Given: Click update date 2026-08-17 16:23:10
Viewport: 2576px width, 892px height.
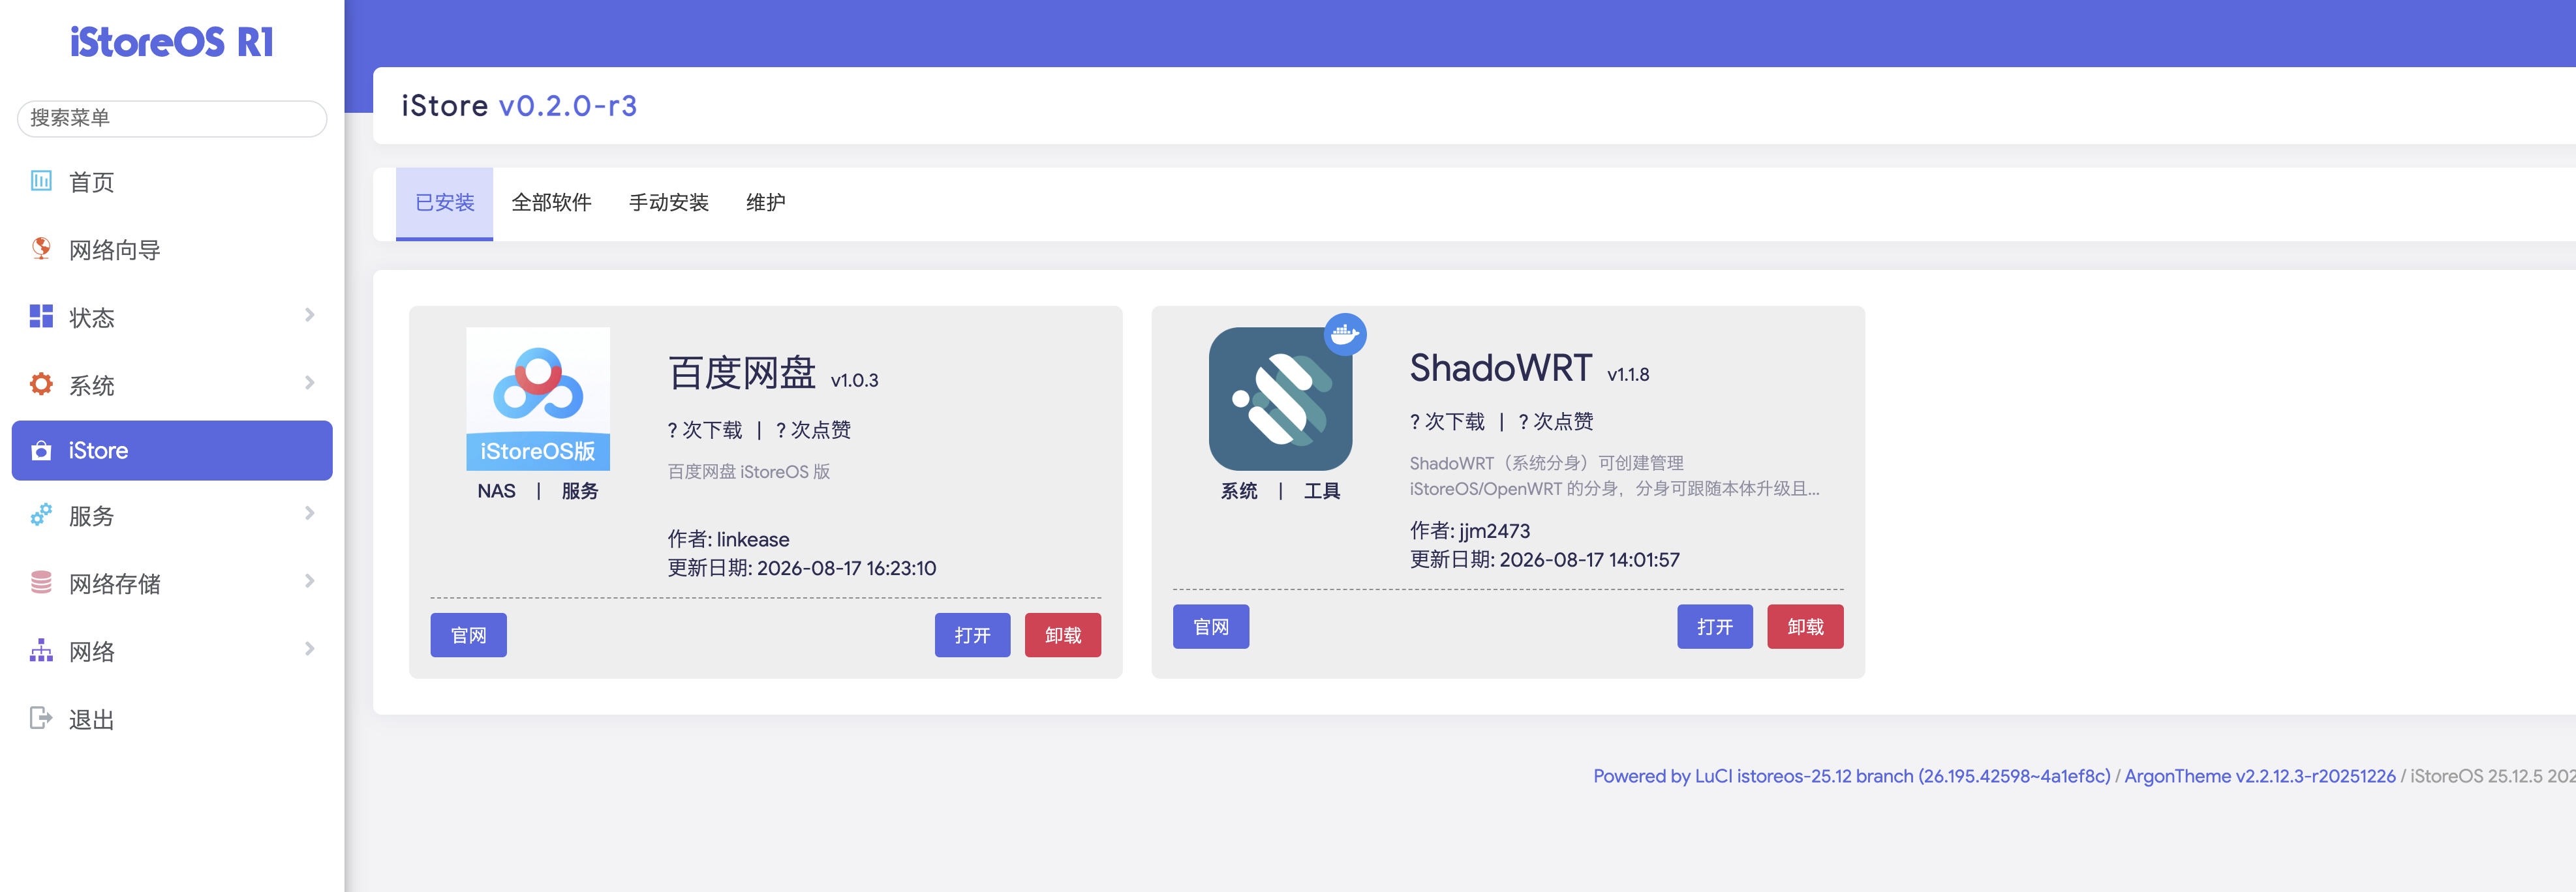Looking at the screenshot, I should pyautogui.click(x=847, y=569).
